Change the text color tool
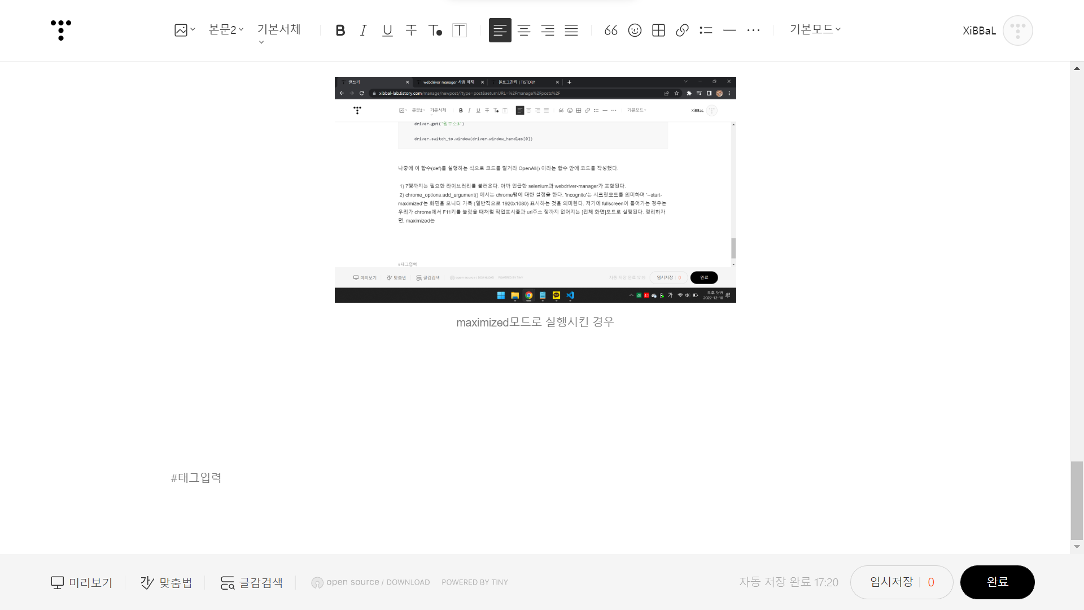The width and height of the screenshot is (1084, 610). 435,30
